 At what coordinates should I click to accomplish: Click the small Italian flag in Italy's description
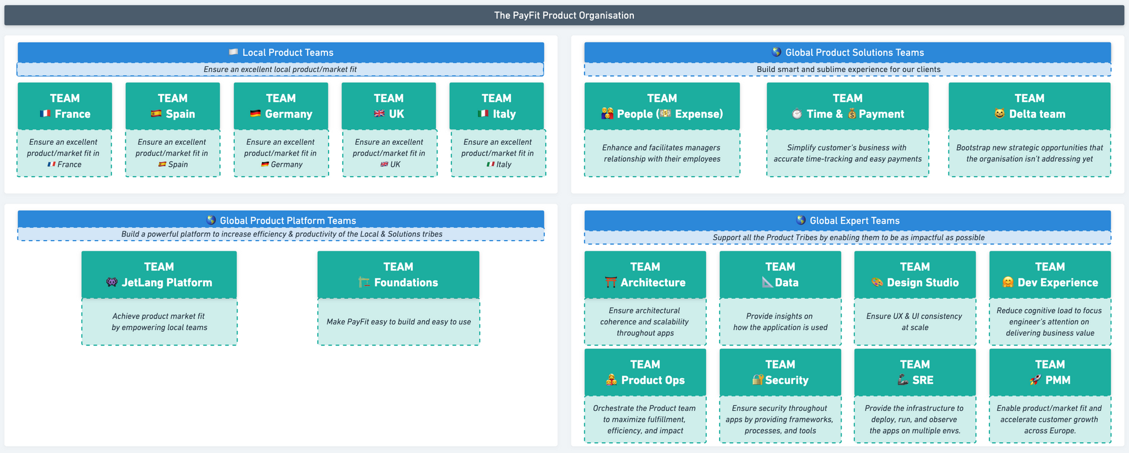pyautogui.click(x=491, y=165)
